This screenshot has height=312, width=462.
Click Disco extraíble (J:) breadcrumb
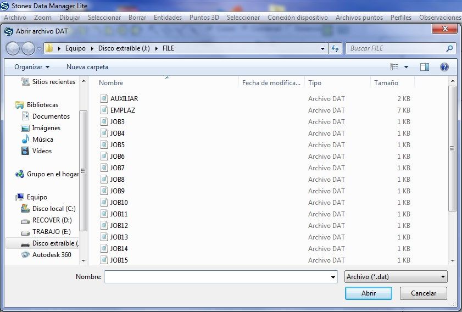(124, 48)
